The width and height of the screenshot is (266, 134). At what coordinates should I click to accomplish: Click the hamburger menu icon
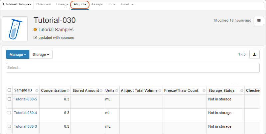[x=259, y=21]
